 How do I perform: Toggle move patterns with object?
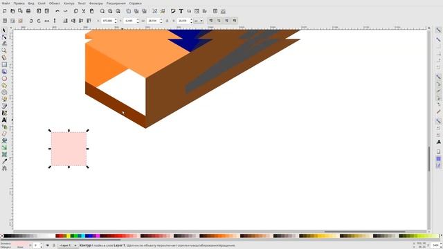[235, 21]
